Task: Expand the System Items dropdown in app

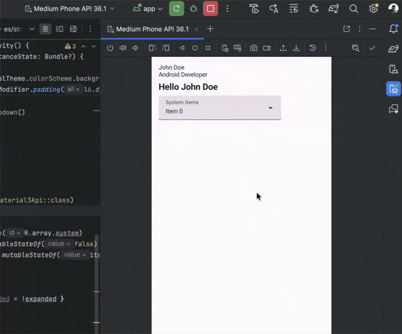Action: pos(219,108)
